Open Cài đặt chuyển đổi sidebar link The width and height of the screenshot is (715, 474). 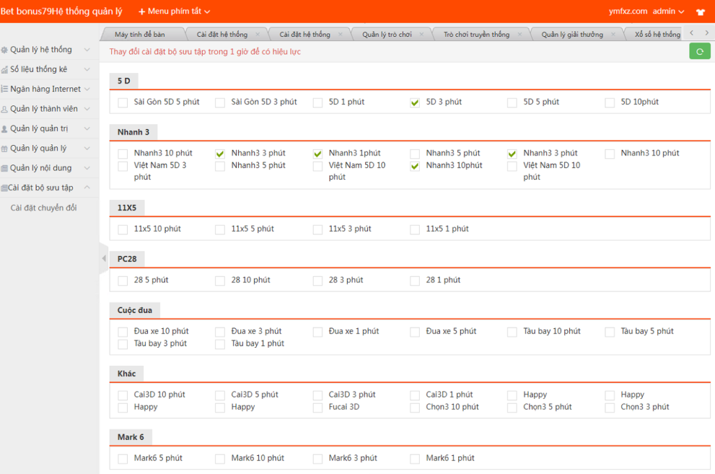click(43, 208)
